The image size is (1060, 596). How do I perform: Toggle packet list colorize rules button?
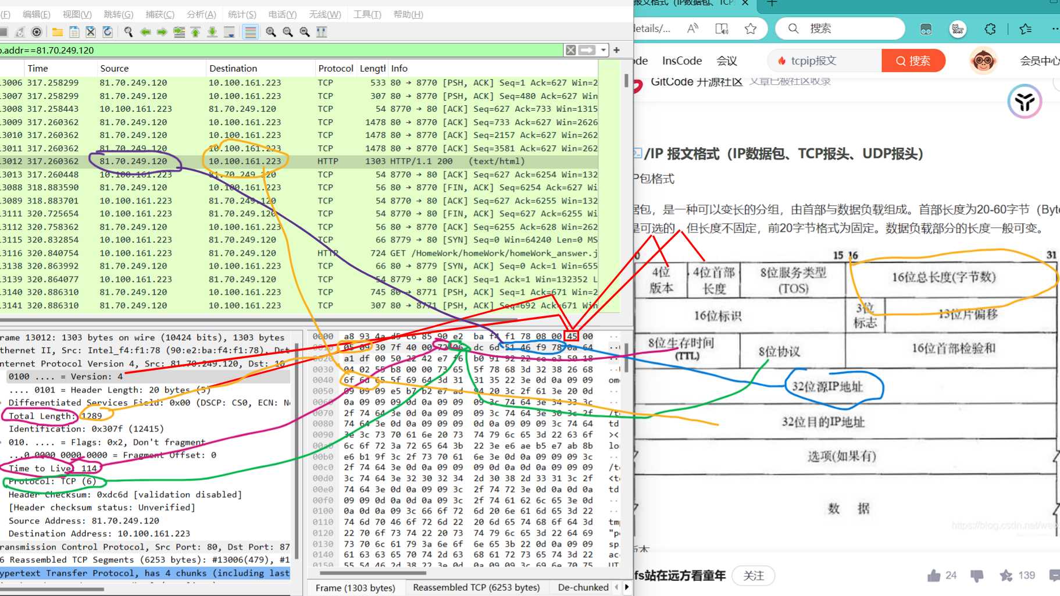(250, 32)
